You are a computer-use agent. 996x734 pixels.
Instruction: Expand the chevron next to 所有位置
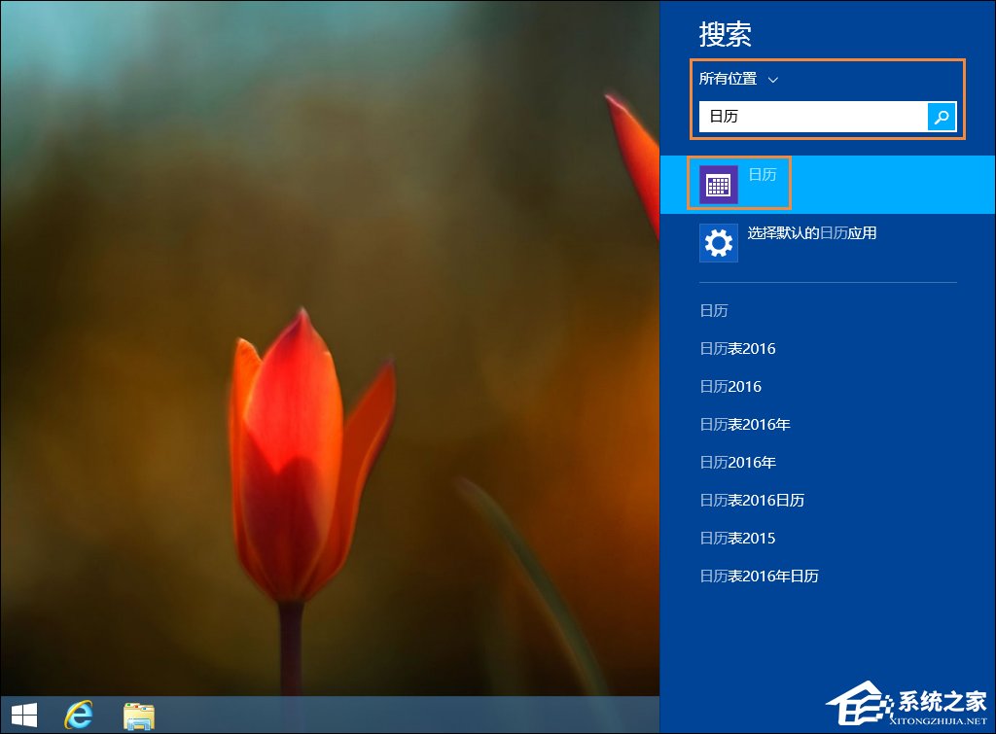coord(772,79)
